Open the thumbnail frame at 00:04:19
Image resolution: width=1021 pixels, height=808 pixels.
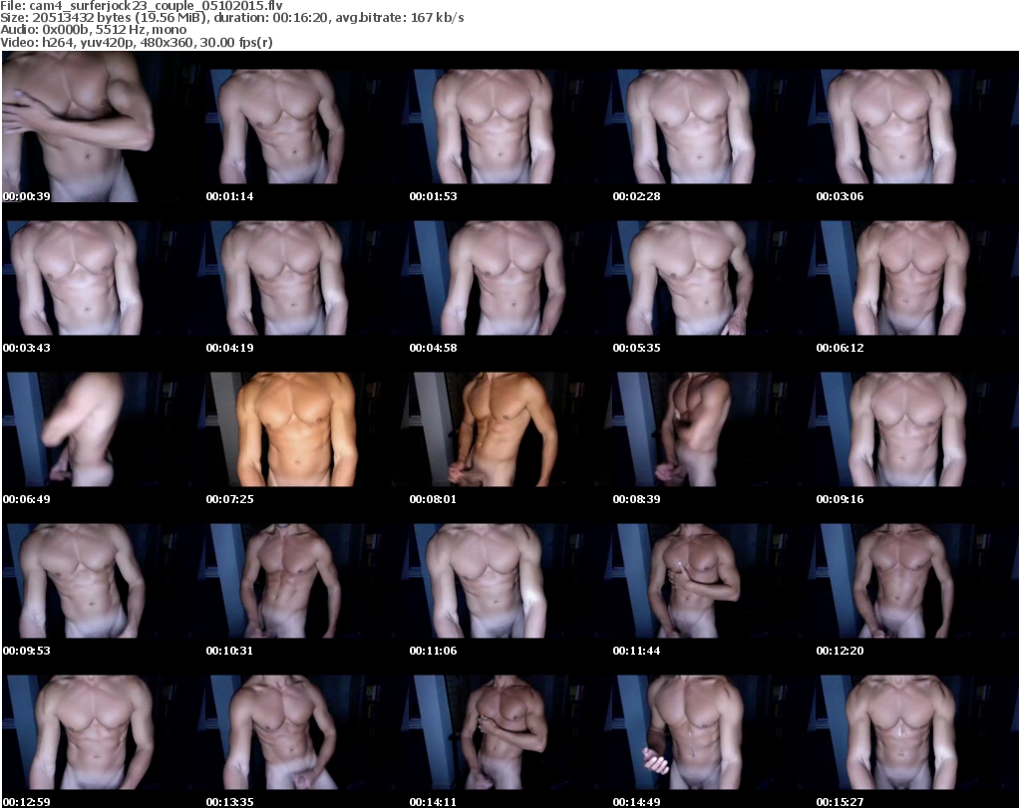tap(307, 279)
